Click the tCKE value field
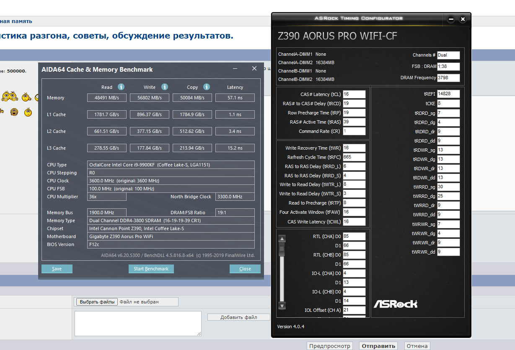Screen dimensions: 515x350 coord(448,103)
